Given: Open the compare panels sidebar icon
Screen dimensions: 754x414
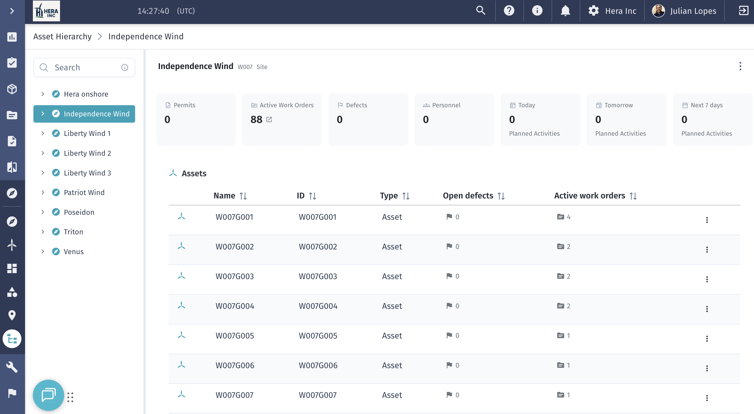Looking at the screenshot, I should coord(12,167).
